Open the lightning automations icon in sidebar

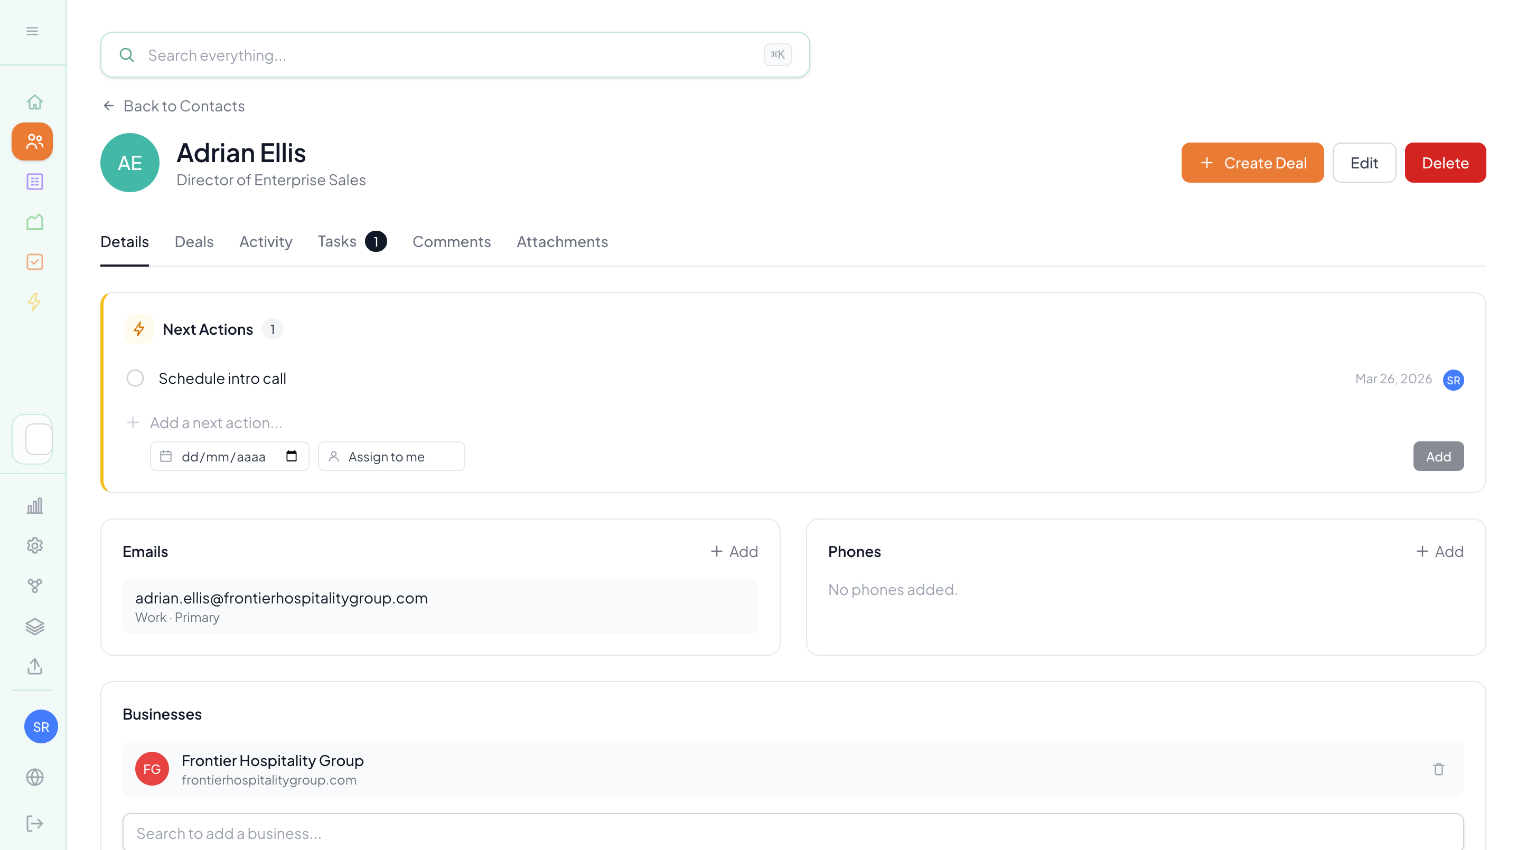point(34,302)
